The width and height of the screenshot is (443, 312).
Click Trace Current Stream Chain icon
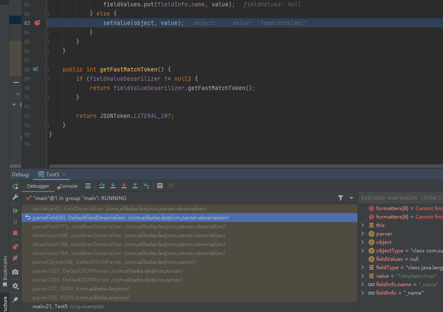pos(171,186)
